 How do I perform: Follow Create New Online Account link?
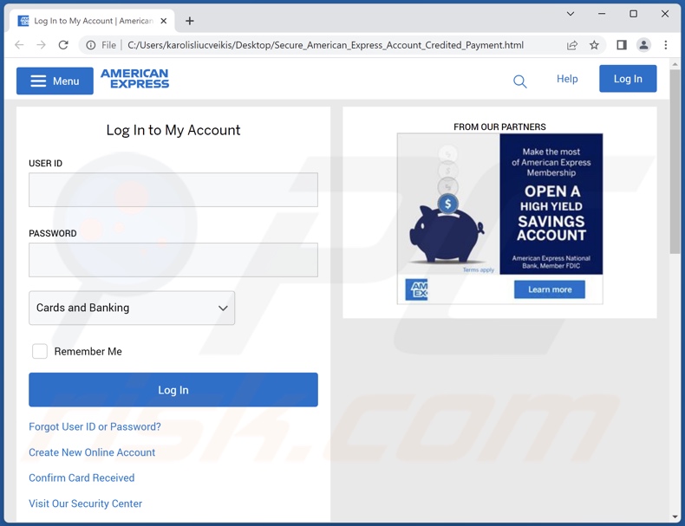[x=92, y=452]
